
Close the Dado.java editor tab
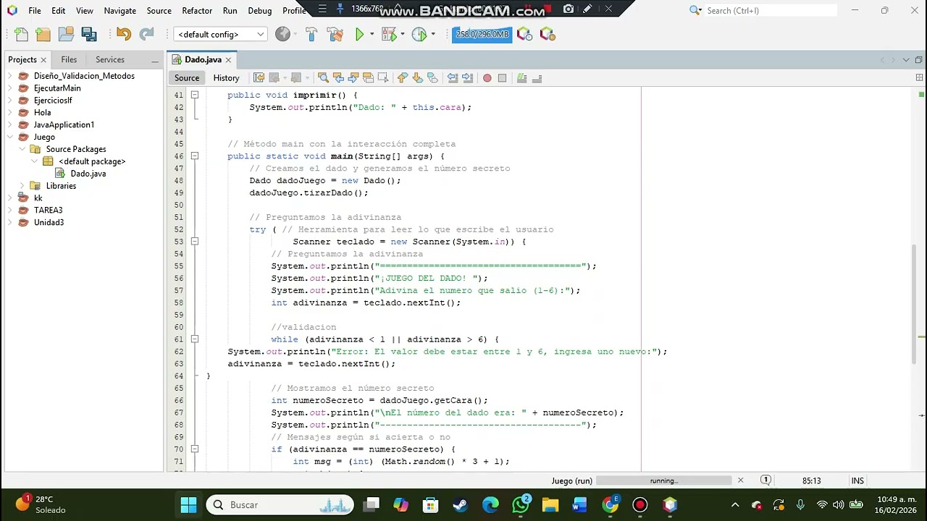tap(228, 60)
